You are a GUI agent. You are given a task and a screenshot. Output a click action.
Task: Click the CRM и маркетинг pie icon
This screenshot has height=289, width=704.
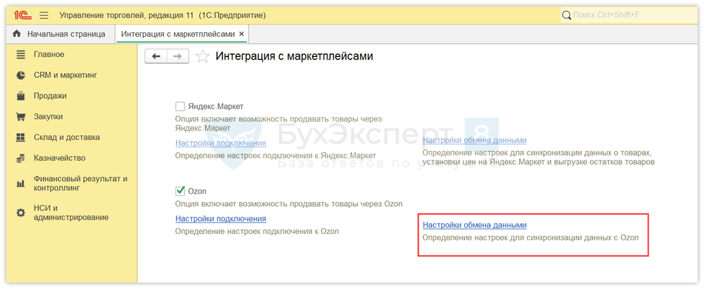pos(21,75)
